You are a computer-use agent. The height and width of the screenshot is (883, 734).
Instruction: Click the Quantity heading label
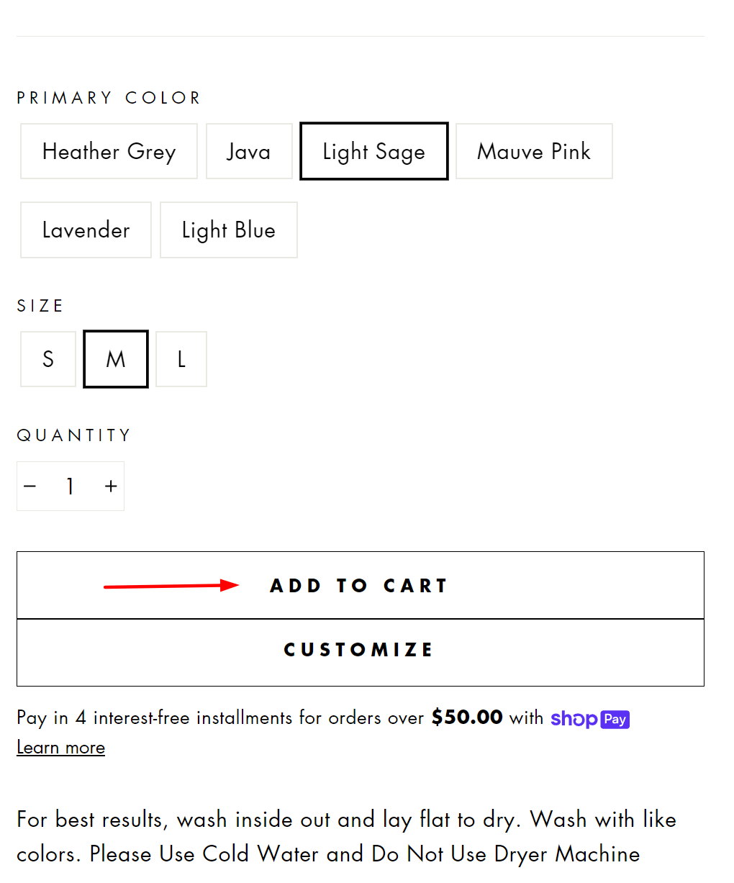click(x=74, y=435)
